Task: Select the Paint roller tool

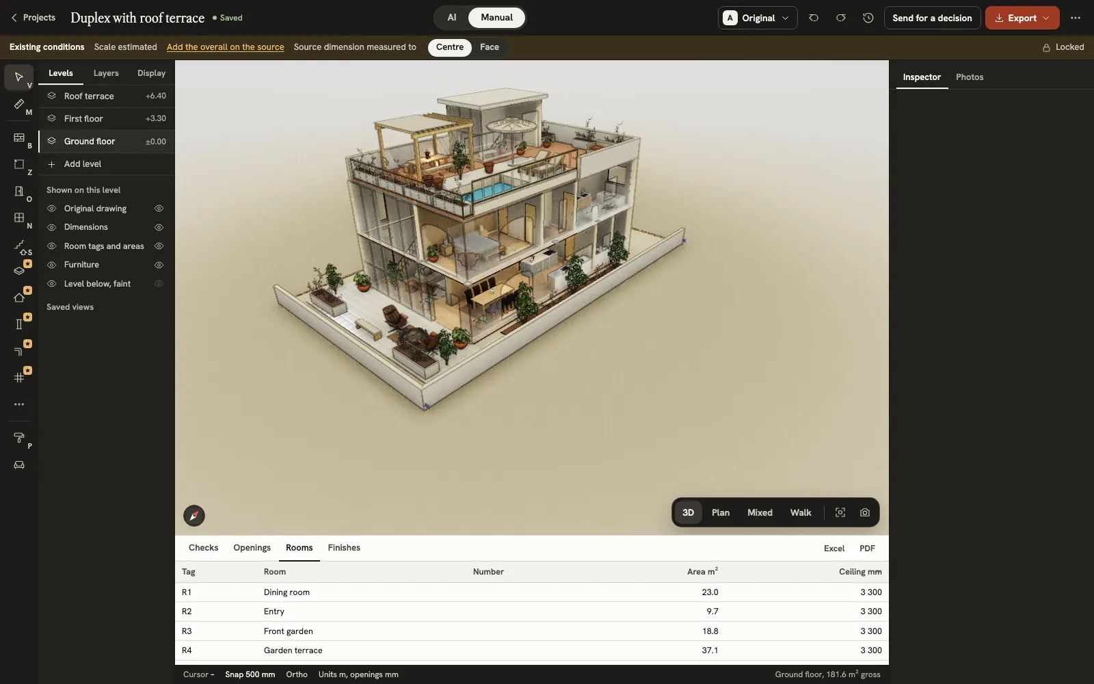Action: point(19,438)
